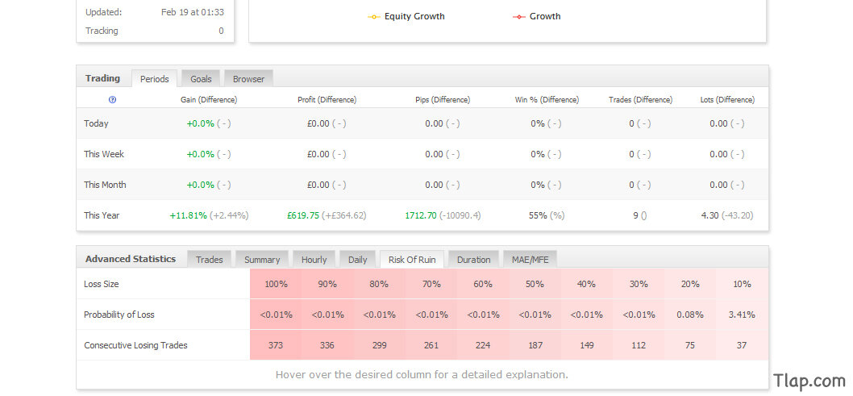Click the Gain (Difference) column header
The width and height of the screenshot is (853, 396).
click(x=209, y=100)
